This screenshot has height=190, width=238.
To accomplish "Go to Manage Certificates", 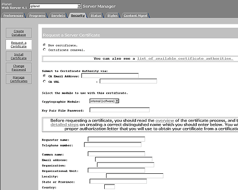I will (19, 79).
